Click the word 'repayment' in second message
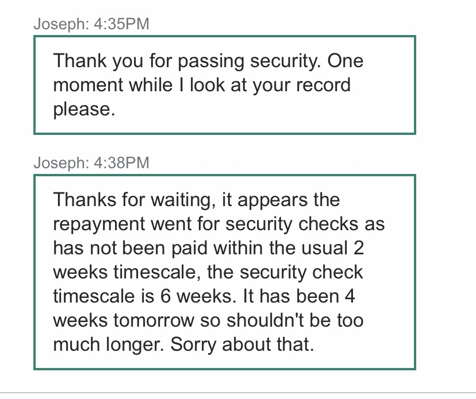This screenshot has height=399, width=476. (99, 225)
